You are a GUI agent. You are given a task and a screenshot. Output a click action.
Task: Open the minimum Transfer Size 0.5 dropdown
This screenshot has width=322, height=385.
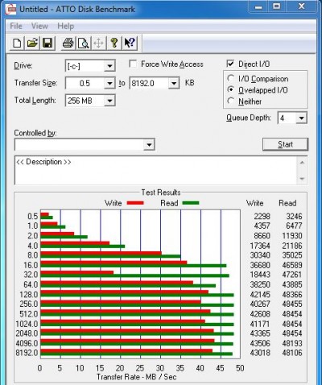tap(109, 83)
